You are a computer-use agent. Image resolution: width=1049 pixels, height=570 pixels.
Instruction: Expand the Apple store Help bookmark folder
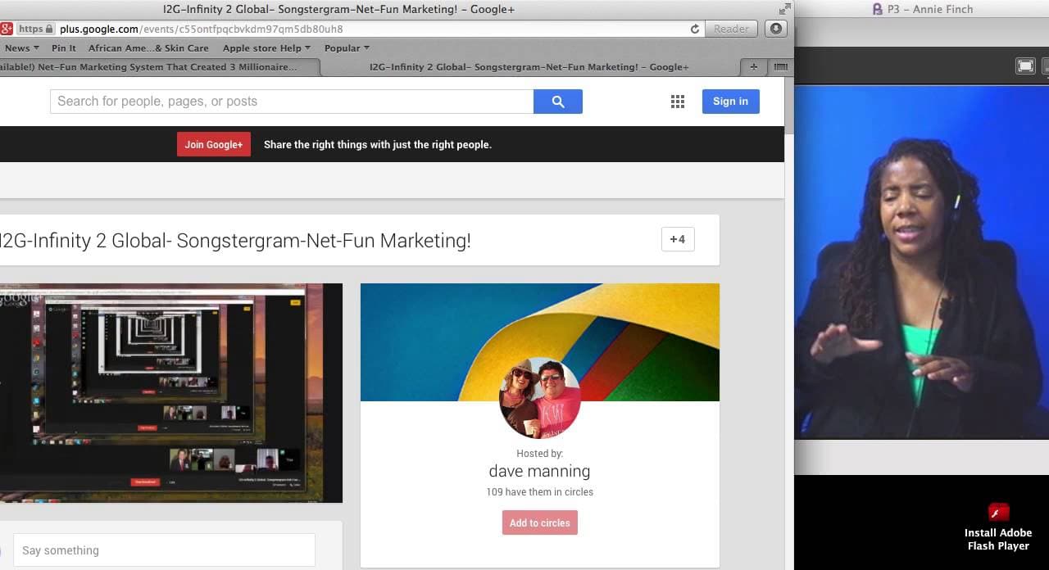(x=266, y=48)
